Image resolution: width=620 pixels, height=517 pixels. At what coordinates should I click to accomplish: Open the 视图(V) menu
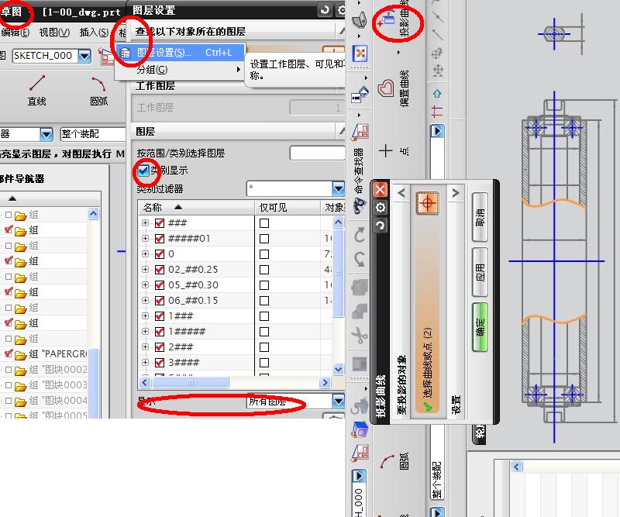[x=54, y=32]
